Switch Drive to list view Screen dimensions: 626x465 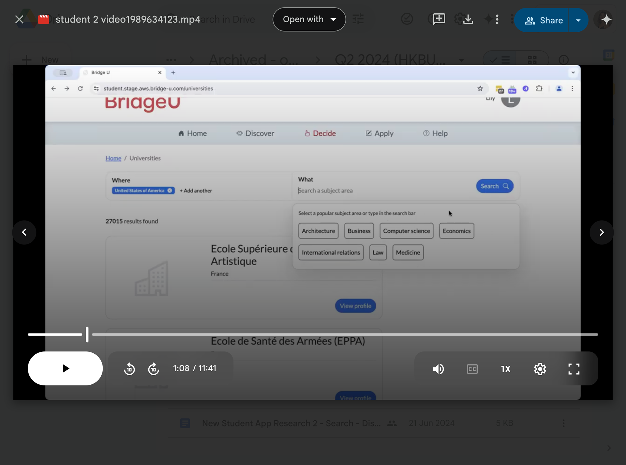(x=499, y=60)
